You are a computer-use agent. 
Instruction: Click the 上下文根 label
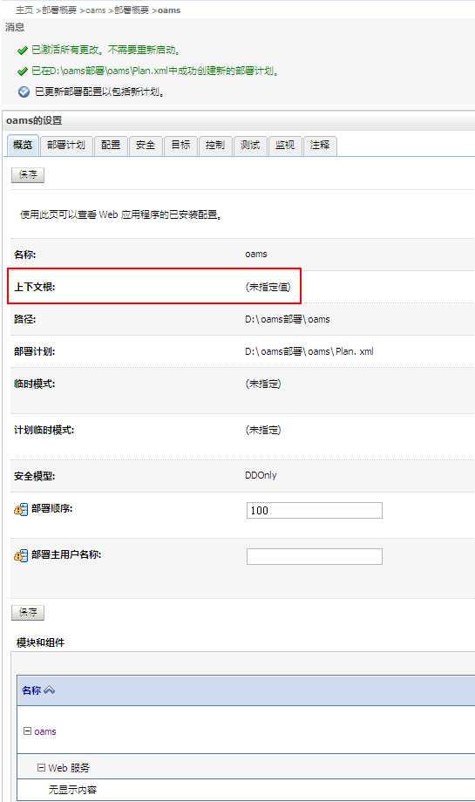(34, 287)
